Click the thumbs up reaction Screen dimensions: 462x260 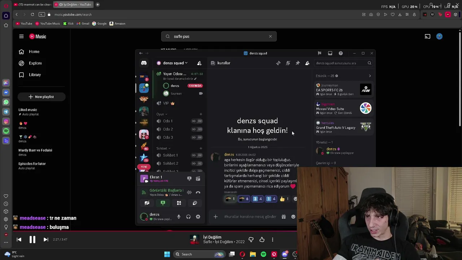pos(284,199)
